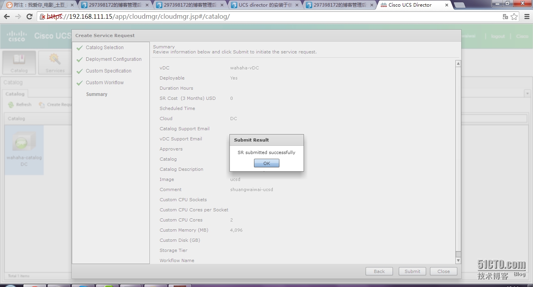Click the Cisco link in the top-right header
Viewport: 533px width, 287px height.
(522, 36)
